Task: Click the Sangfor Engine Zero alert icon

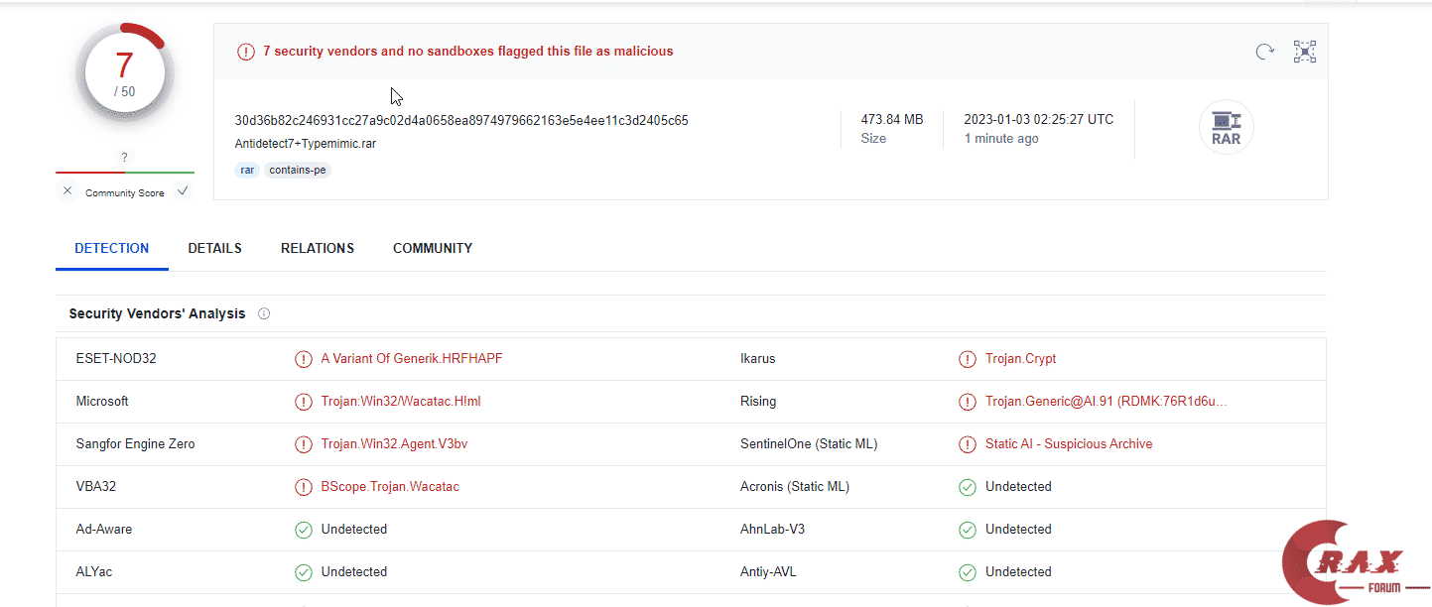Action: [x=304, y=444]
